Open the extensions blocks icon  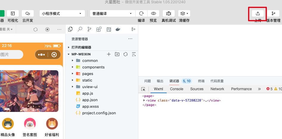pyautogui.click(x=99, y=29)
